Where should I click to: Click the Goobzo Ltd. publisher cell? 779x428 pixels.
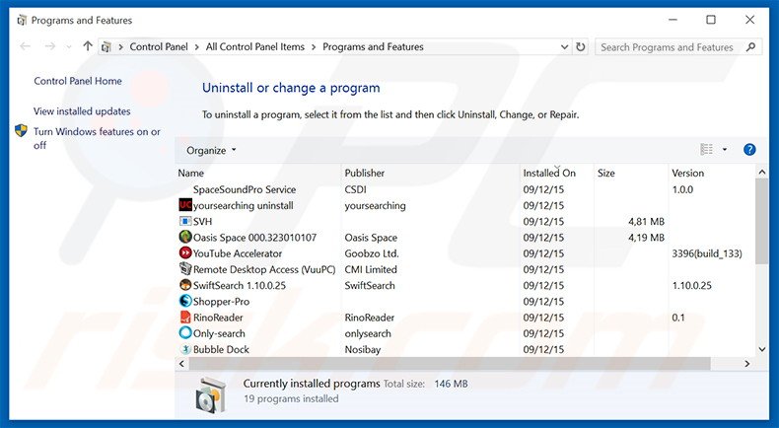coord(372,253)
